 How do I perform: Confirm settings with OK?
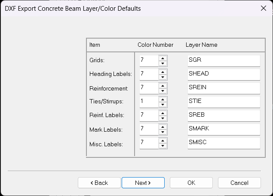click(x=191, y=183)
